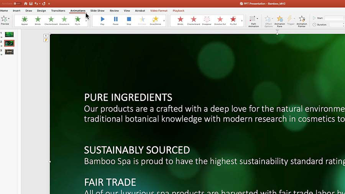345x194 pixels.
Task: Click animation order marker 1 beside slide
Action: click(46, 36)
